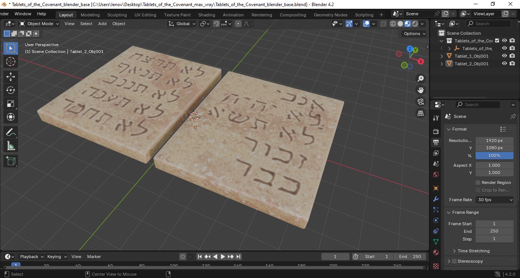Open the Frame Rate 30 fps dropdown
Screen dimensions: 520x278
[x=495, y=200]
